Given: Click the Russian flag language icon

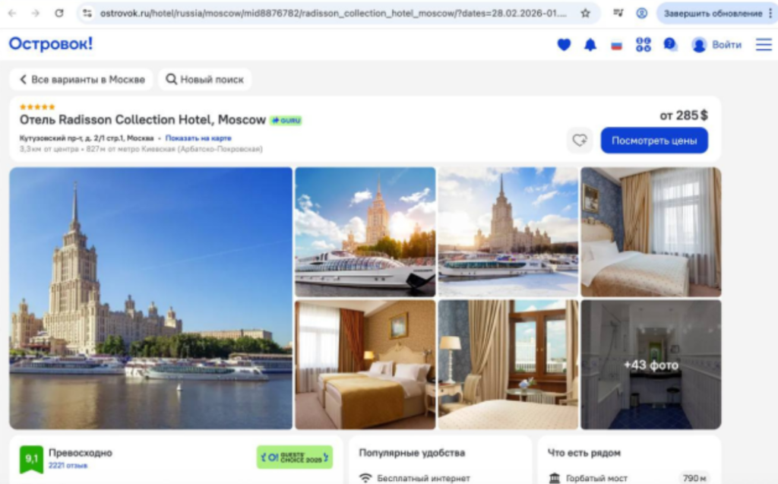Looking at the screenshot, I should coord(616,45).
